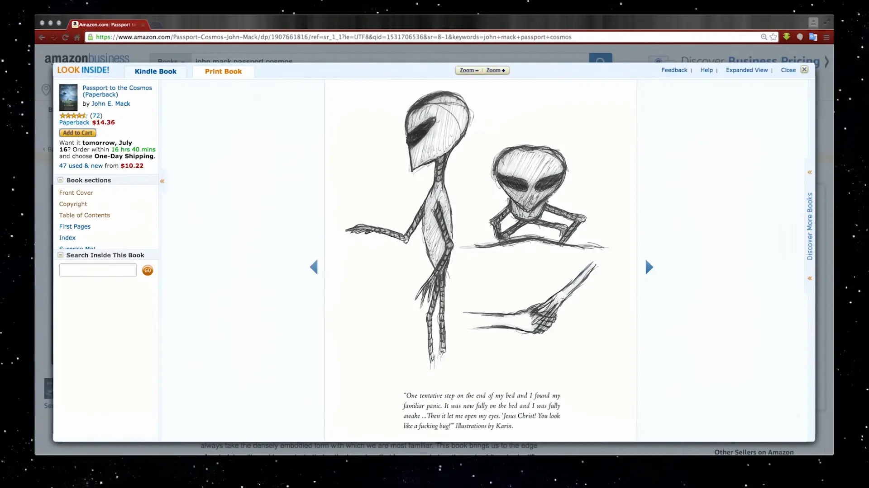Click the browser forward arrow
Screen dimensions: 869x488
click(x=53, y=37)
